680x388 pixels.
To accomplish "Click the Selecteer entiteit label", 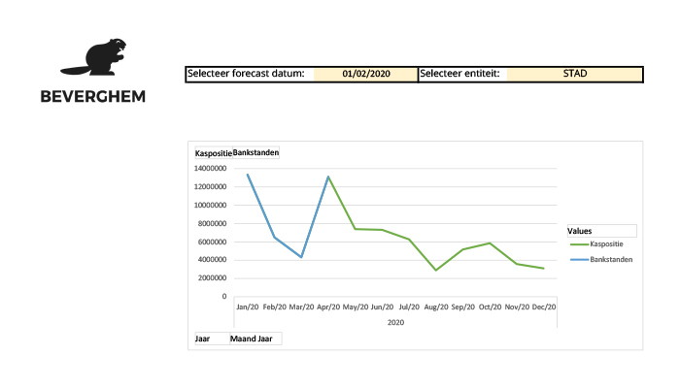I will click(x=459, y=74).
